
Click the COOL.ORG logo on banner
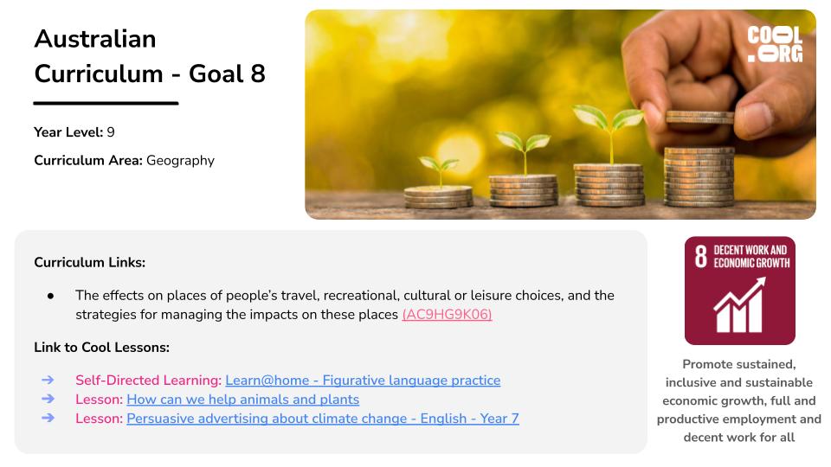click(775, 45)
